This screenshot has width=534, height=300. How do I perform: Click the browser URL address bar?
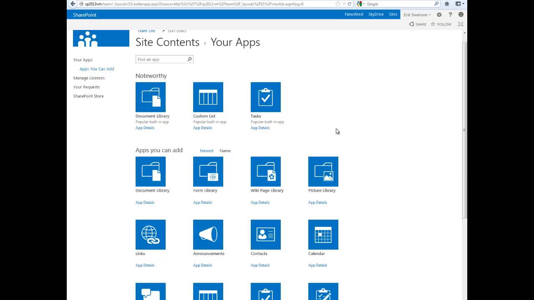(207, 4)
